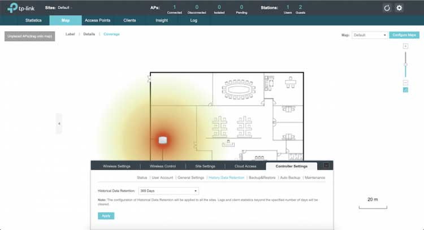Zoom in with the plus icon
This screenshot has width=424, height=230.
coord(405,46)
